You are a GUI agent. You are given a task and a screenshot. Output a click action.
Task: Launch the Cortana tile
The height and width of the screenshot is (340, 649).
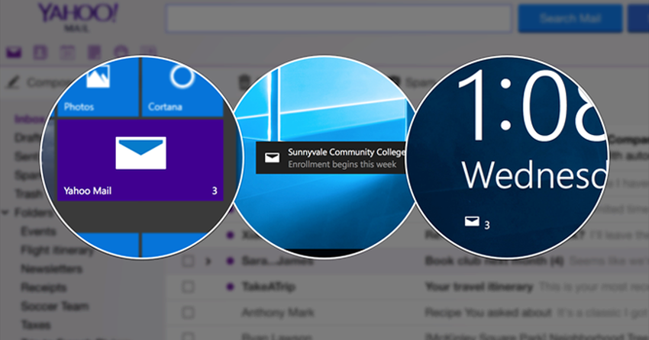(x=182, y=88)
